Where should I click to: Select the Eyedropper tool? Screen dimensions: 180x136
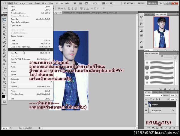pyautogui.click(x=4, y=38)
